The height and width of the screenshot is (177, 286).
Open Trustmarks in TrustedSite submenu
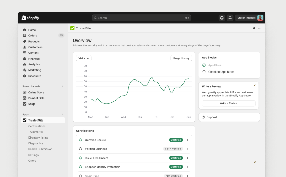pyautogui.click(x=35, y=132)
